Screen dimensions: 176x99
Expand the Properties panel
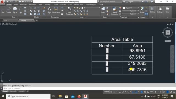pyautogui.click(x=124, y=17)
